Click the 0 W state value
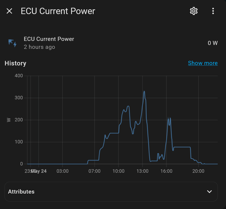The width and height of the screenshot is (226, 209). [212, 43]
